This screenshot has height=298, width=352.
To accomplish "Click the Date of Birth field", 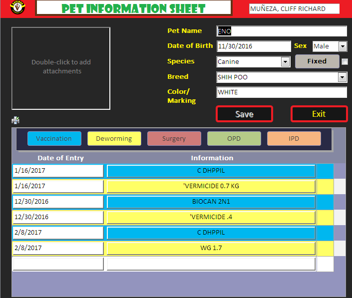I will (x=254, y=46).
